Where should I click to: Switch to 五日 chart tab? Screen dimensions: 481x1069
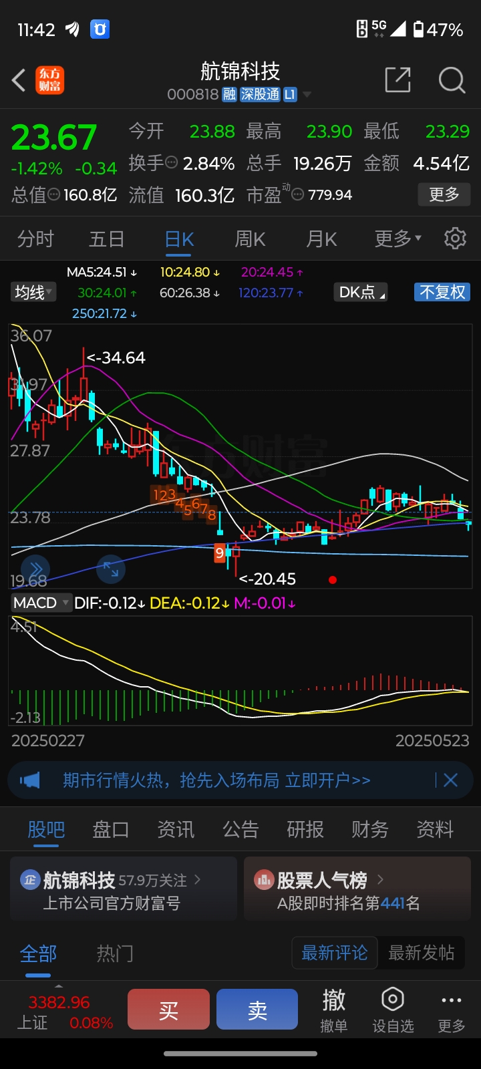(107, 239)
